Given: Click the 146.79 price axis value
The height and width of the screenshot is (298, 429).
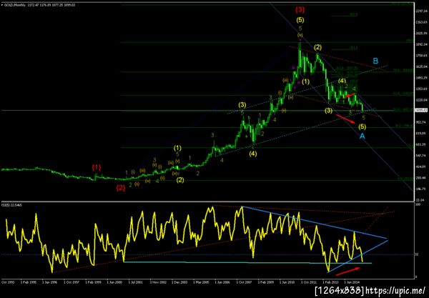Looking at the screenshot, I should (420, 189).
